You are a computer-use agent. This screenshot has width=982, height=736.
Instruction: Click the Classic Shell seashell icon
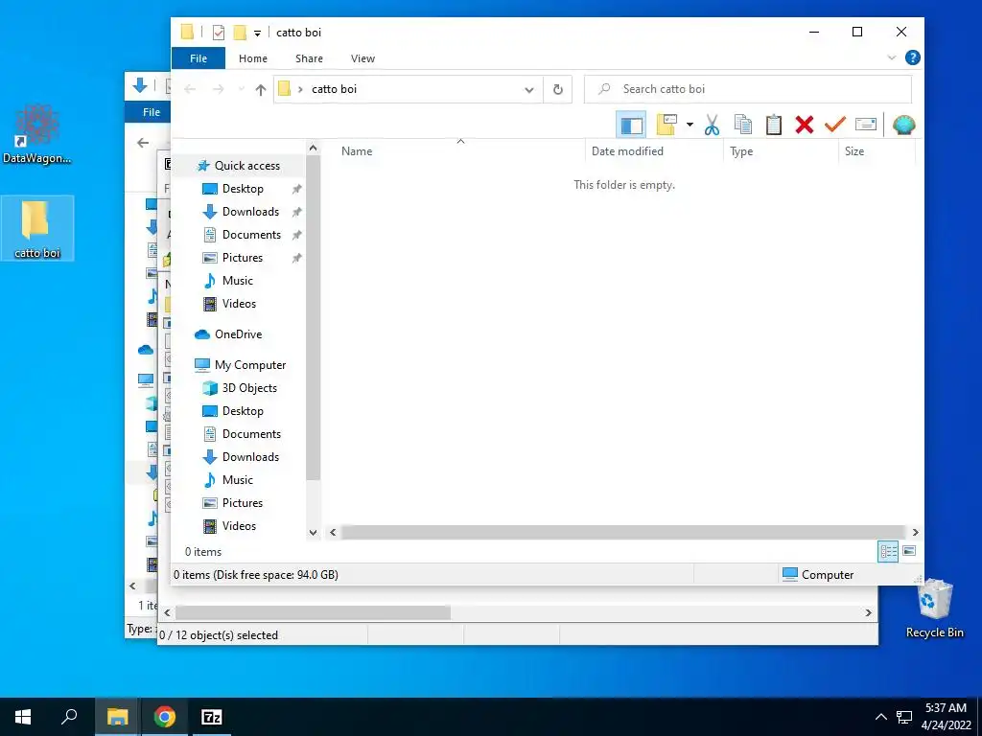pos(903,126)
